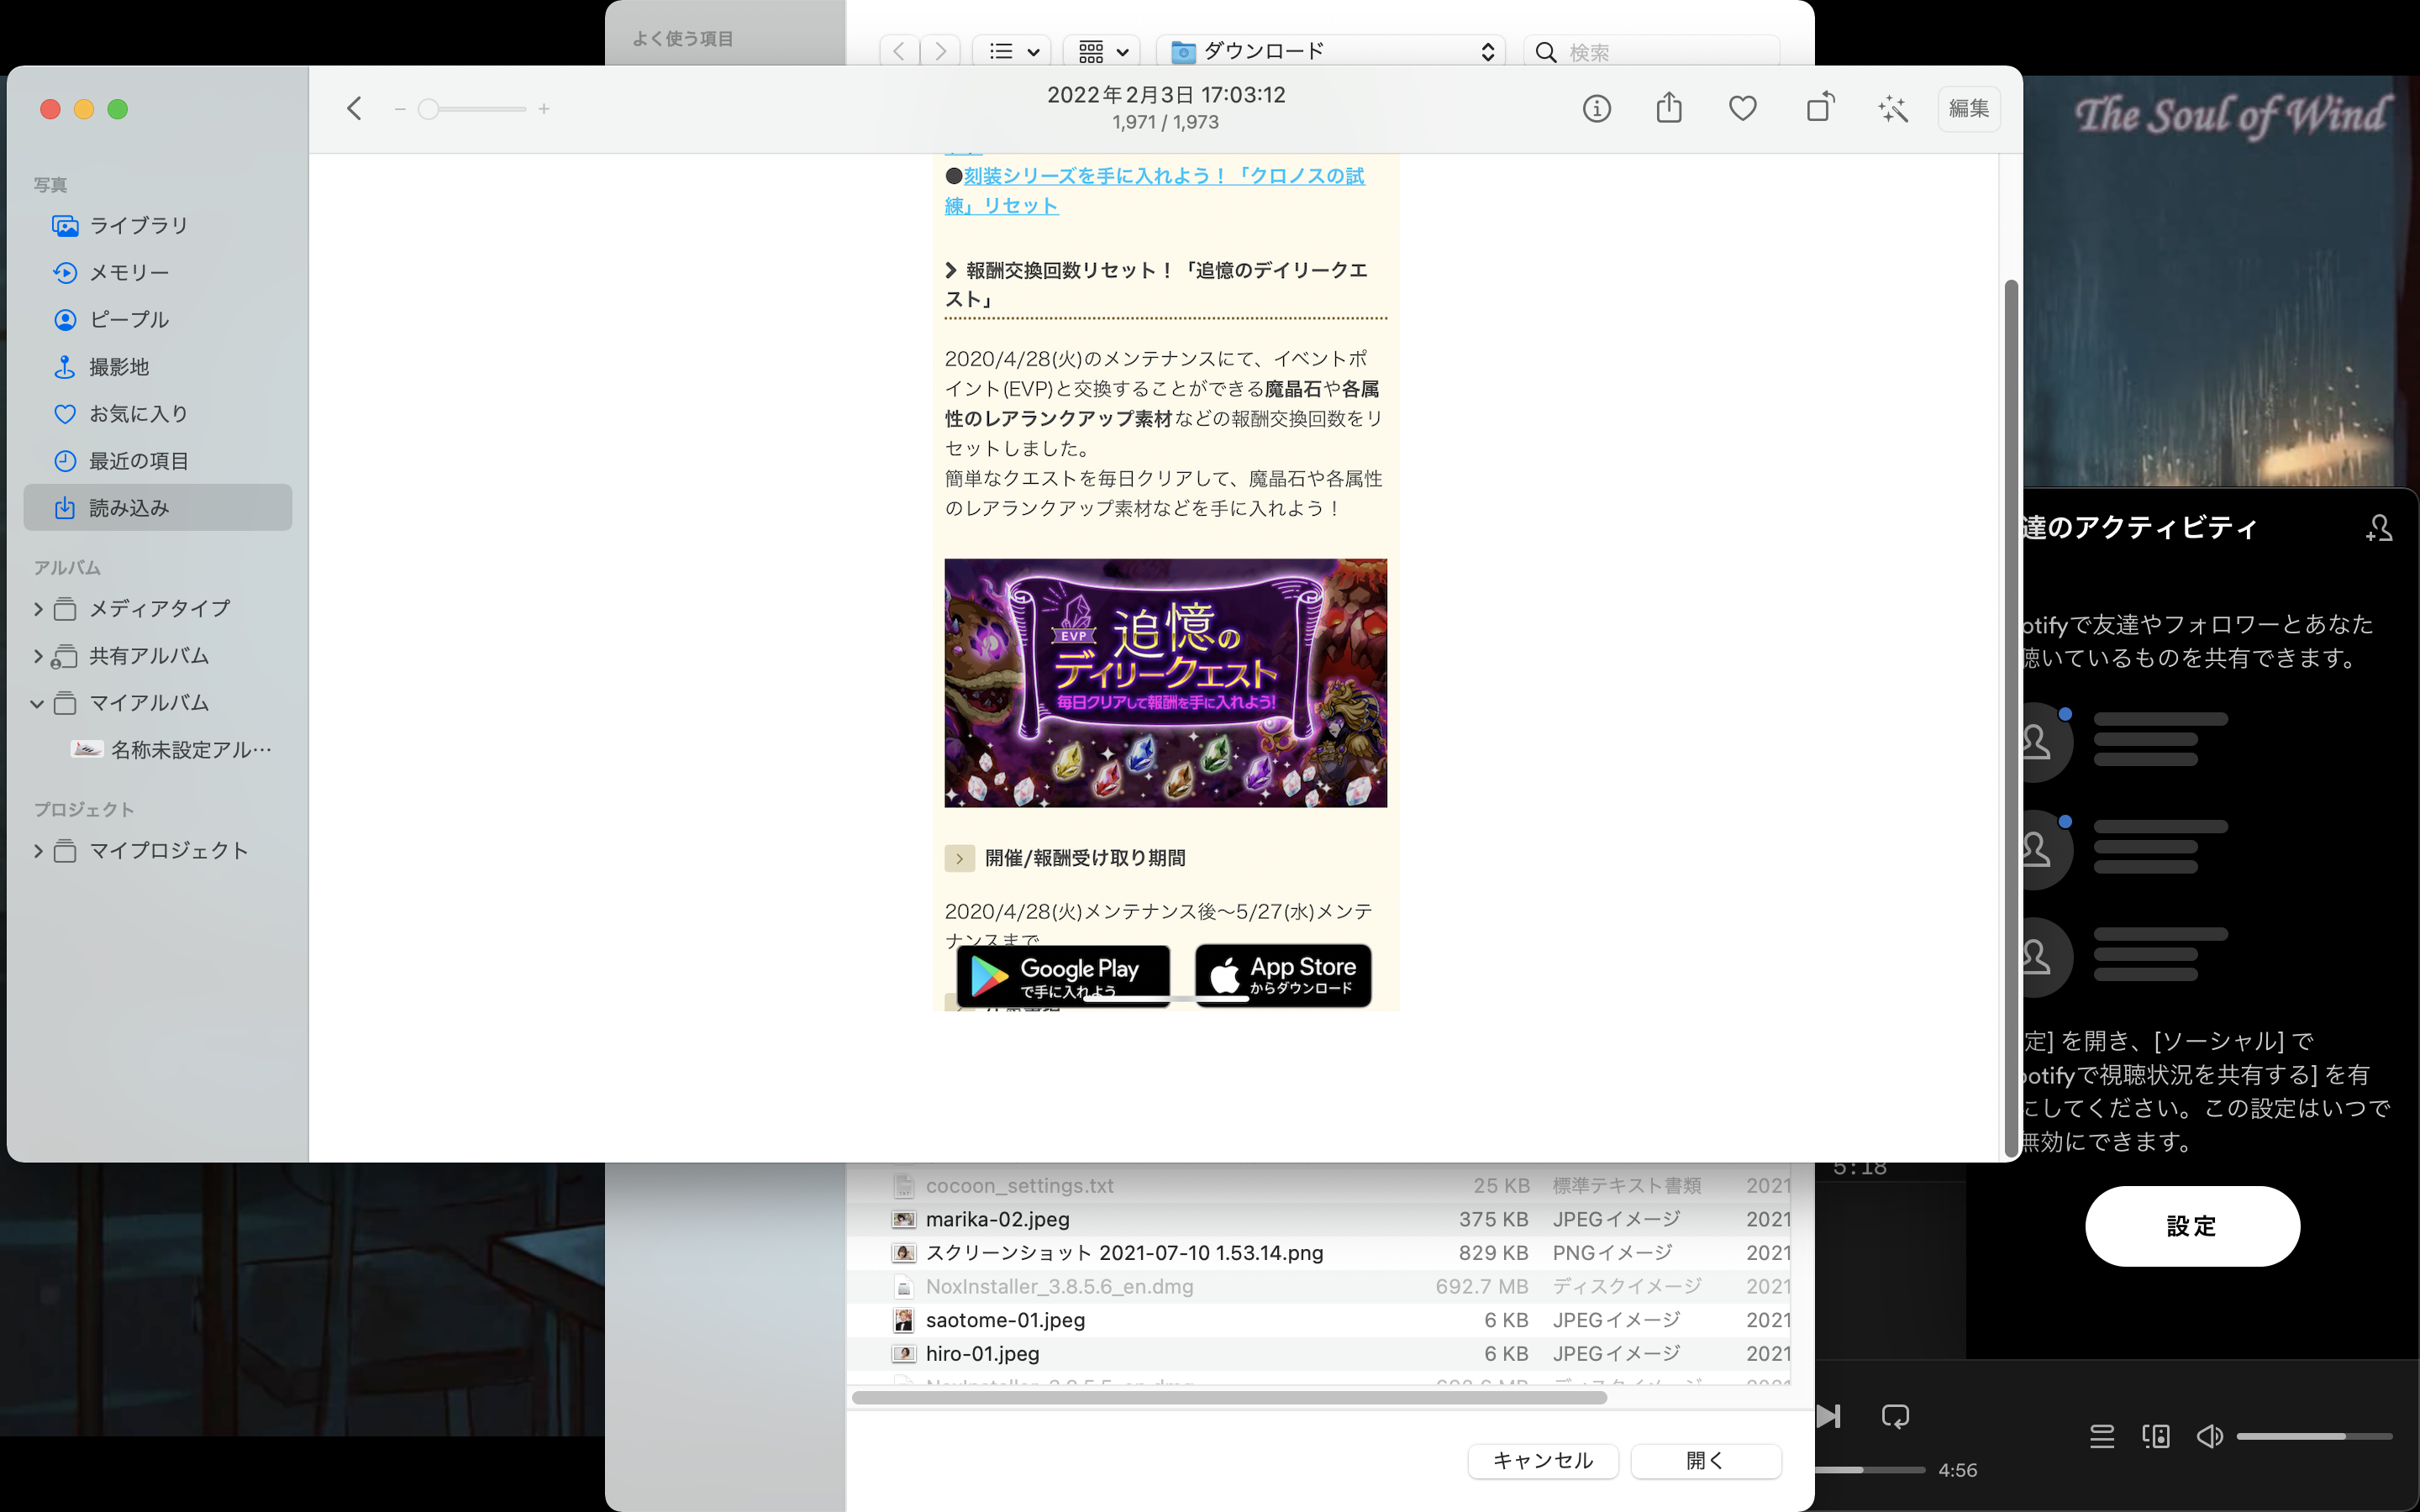The height and width of the screenshot is (1512, 2420).
Task: Click the Photos vertical scrollbar
Action: tap(2011, 719)
